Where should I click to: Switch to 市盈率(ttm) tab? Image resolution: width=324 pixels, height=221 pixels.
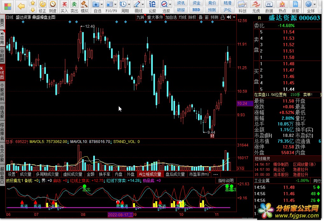click(199, 174)
